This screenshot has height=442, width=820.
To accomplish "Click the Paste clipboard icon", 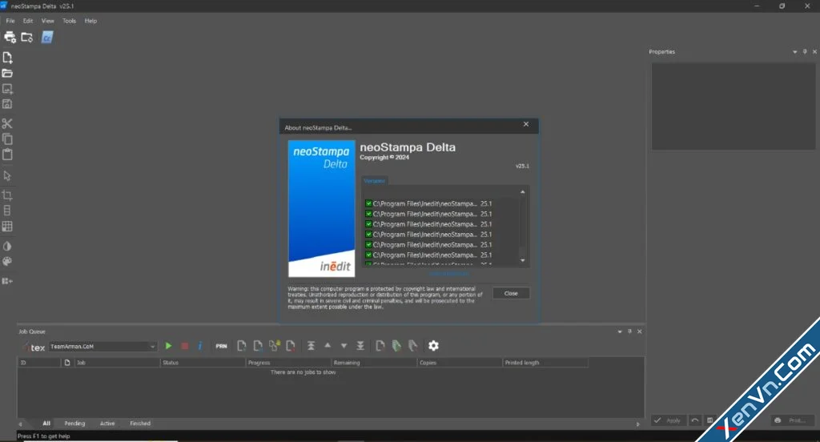I will click(x=7, y=155).
